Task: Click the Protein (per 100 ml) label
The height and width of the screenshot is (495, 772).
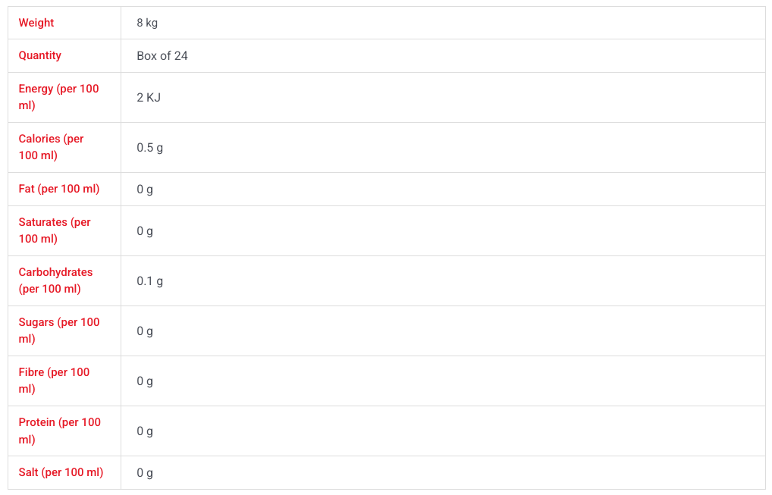Action: coord(60,431)
